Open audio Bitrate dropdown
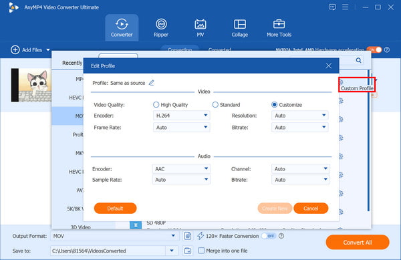Image resolution: width=401 pixels, height=260 pixels. 301,180
